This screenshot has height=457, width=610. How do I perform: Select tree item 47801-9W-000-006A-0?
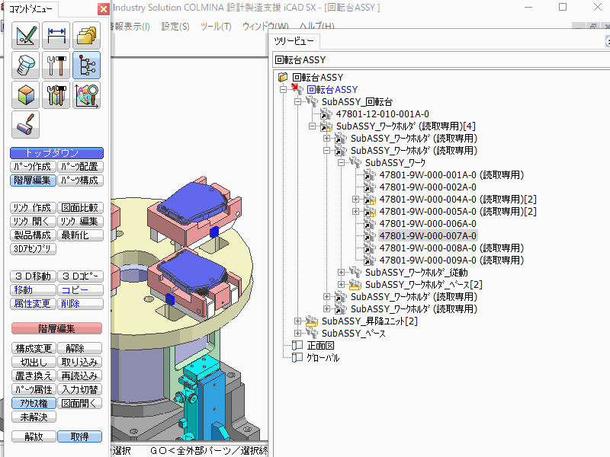428,223
